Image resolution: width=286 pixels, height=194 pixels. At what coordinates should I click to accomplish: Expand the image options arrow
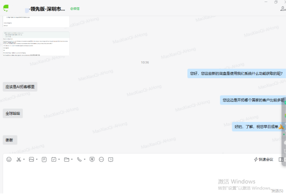[37, 160]
